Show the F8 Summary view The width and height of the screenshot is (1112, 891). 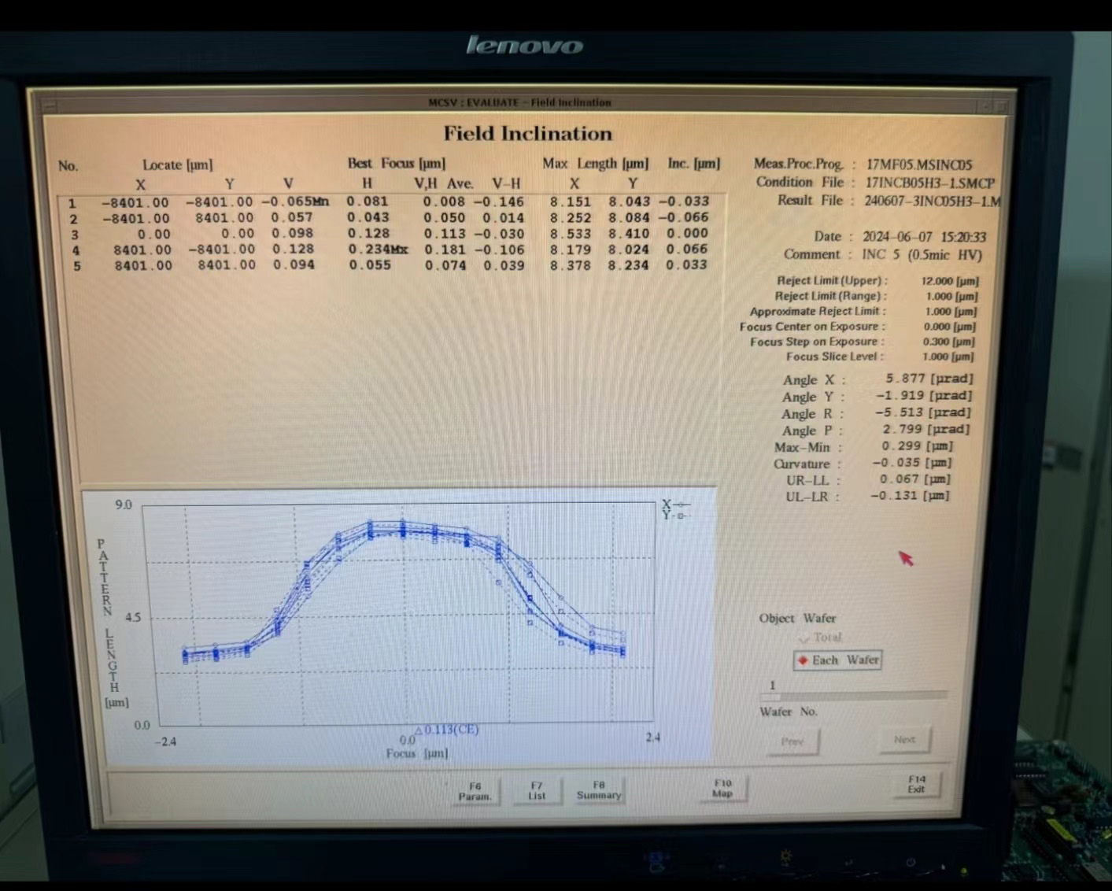599,790
